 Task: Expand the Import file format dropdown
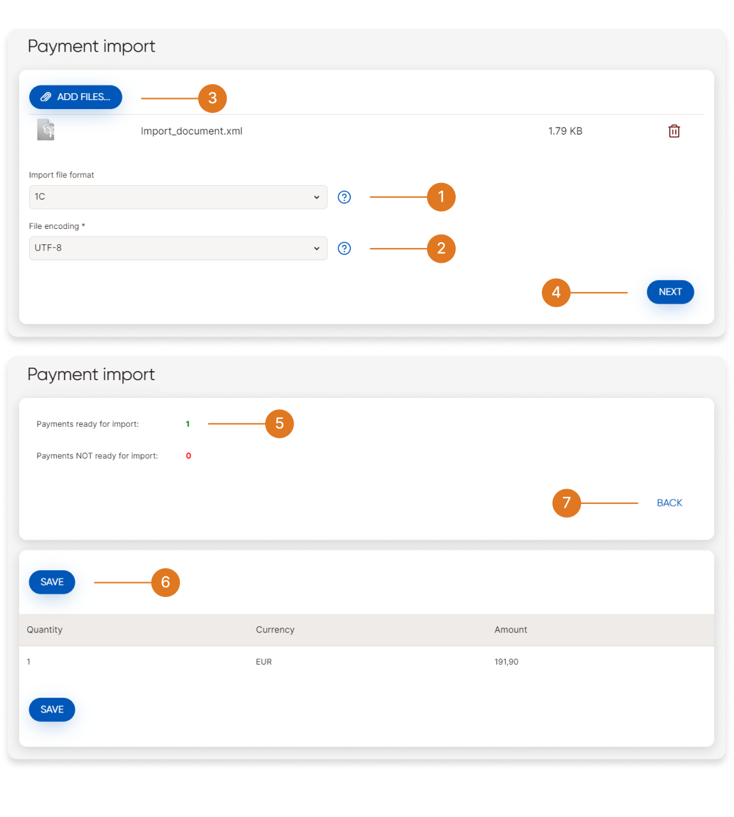[178, 197]
